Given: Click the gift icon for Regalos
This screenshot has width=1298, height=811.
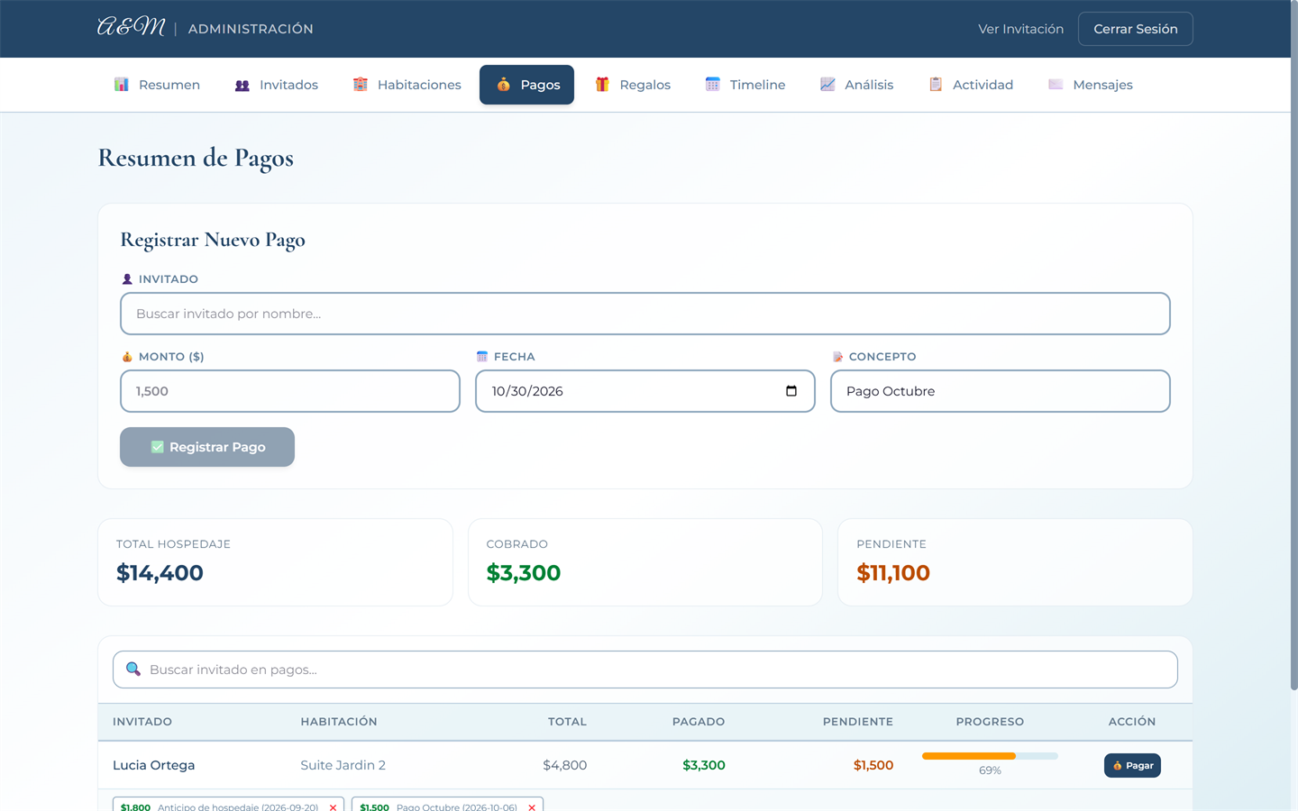Looking at the screenshot, I should click(602, 85).
